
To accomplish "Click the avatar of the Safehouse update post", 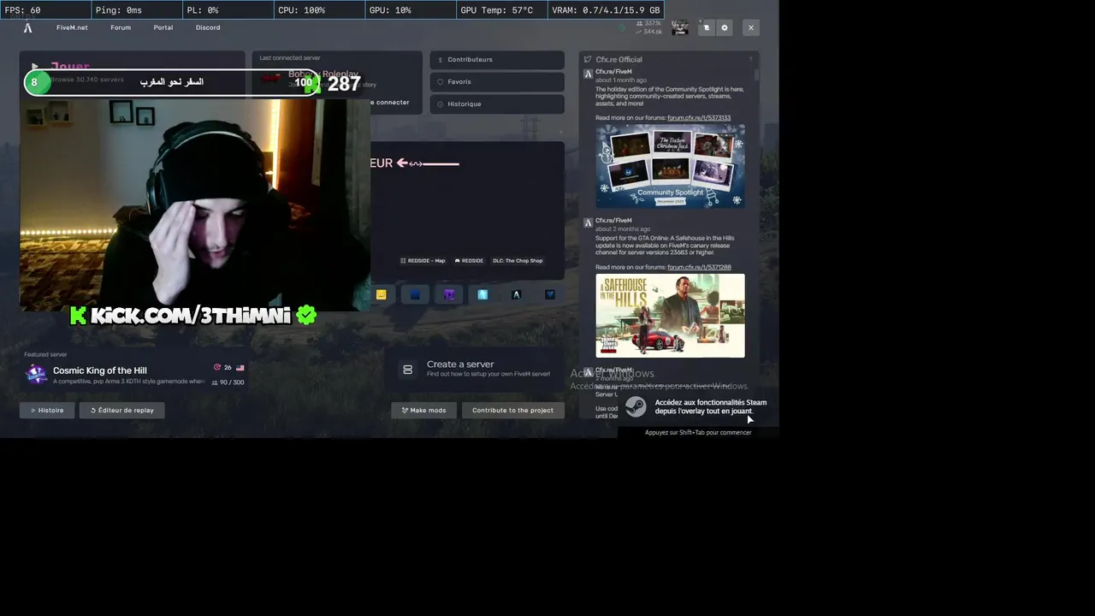I will pos(588,222).
